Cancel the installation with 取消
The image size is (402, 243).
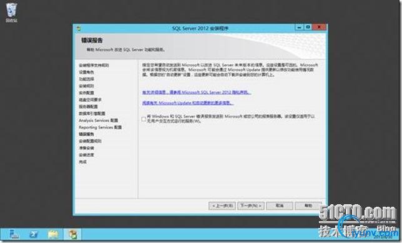pyautogui.click(x=280, y=206)
